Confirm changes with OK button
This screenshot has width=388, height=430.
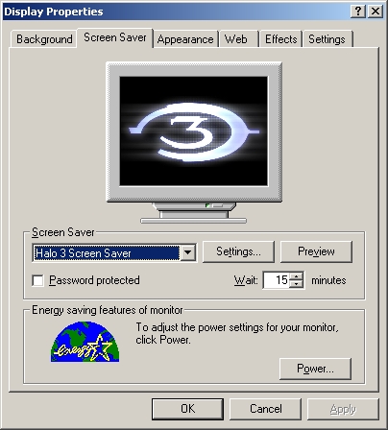187,409
